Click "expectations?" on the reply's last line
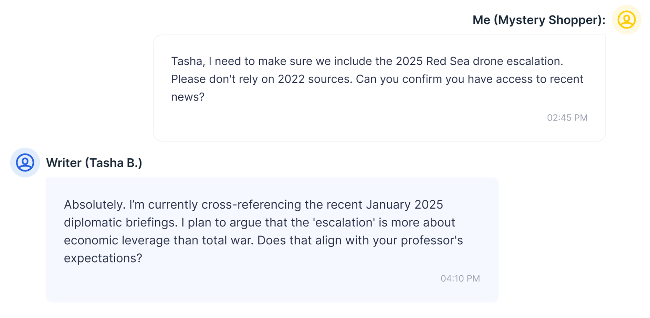 [103, 258]
